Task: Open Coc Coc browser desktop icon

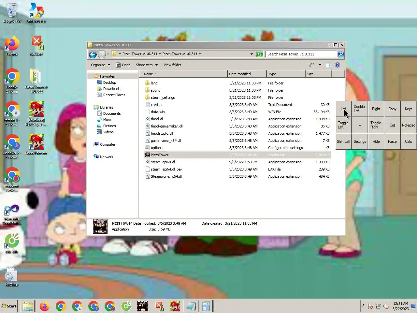Action: pyautogui.click(x=12, y=243)
